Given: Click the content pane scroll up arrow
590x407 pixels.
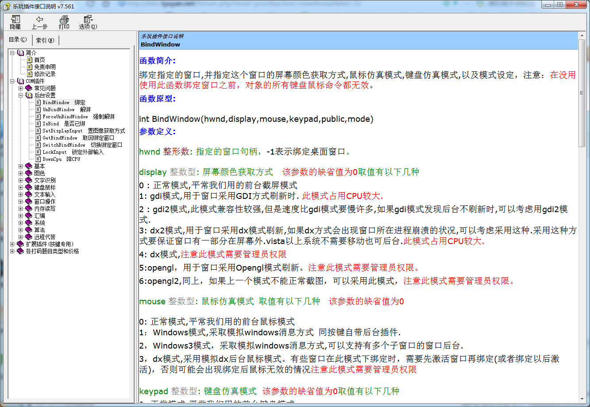Looking at the screenshot, I should click(x=582, y=36).
